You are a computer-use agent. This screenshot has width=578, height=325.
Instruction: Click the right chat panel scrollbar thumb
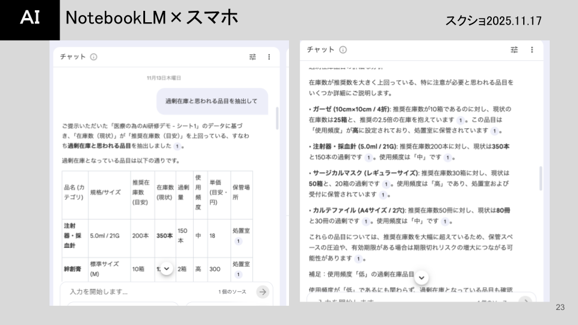point(540,179)
